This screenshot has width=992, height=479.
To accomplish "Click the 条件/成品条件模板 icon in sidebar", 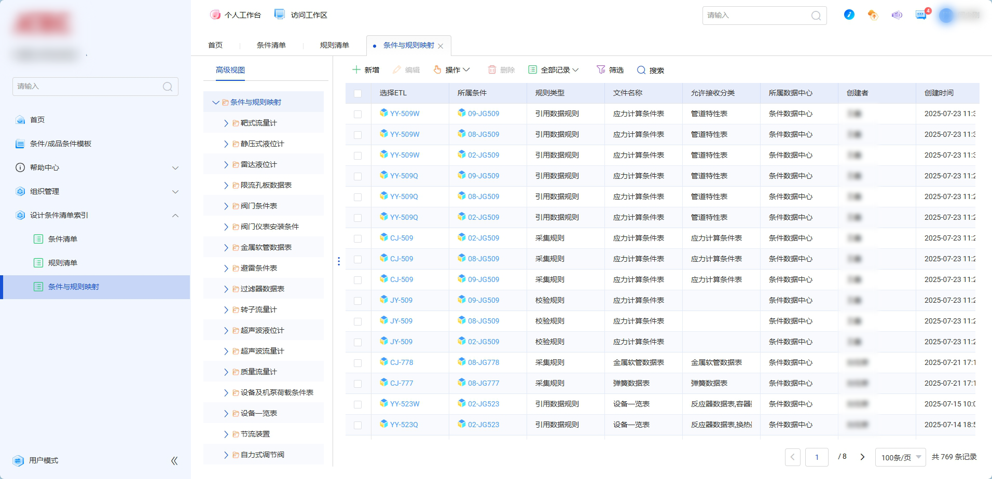I will (x=20, y=144).
